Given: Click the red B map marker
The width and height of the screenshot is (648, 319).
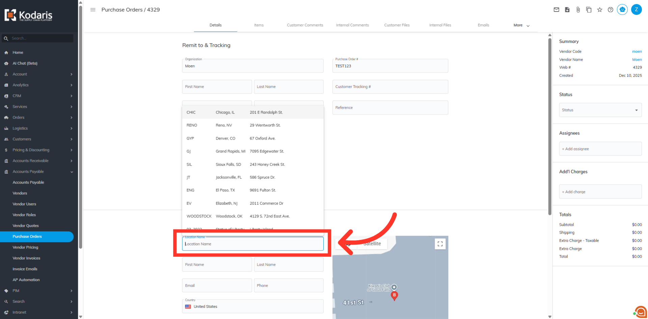Looking at the screenshot, I should (x=394, y=296).
